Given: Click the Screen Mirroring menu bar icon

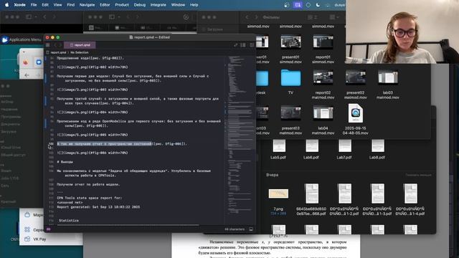Looking at the screenshot, I should (298, 5).
